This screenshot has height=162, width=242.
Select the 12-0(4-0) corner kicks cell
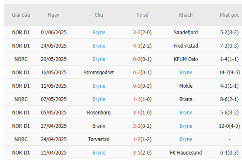coord(229,126)
